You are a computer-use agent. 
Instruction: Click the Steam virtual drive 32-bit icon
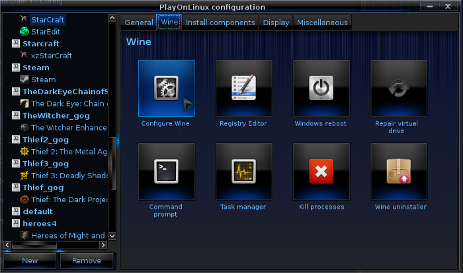[16, 67]
